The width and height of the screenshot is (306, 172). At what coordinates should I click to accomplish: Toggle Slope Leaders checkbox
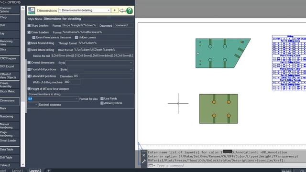29,25
